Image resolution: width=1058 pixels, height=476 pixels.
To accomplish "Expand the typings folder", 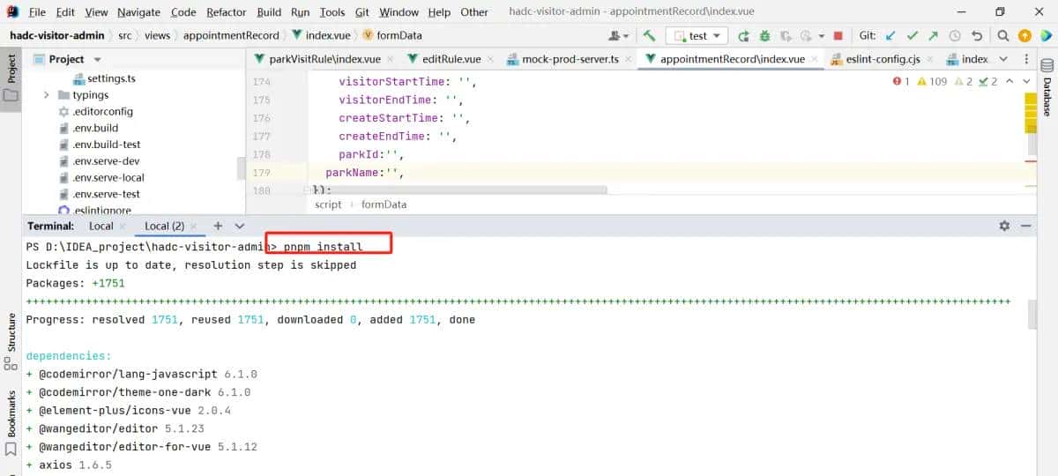I will pos(47,95).
